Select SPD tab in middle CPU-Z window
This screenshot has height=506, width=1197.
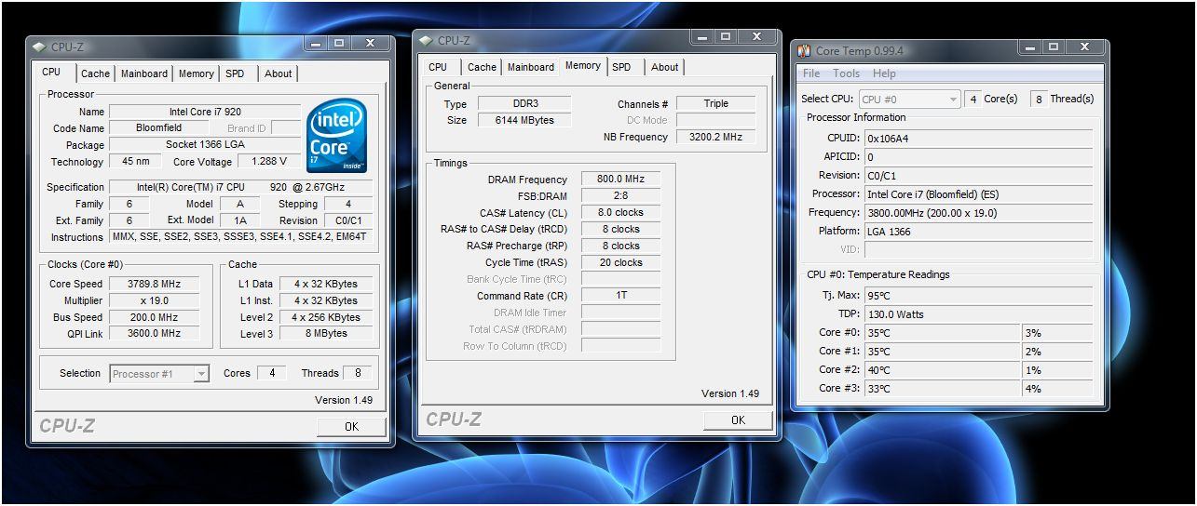pos(621,67)
